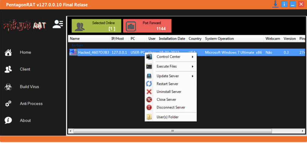The width and height of the screenshot is (307, 143).
Task: Click the user list icon beside the logo
Action: (58, 24)
